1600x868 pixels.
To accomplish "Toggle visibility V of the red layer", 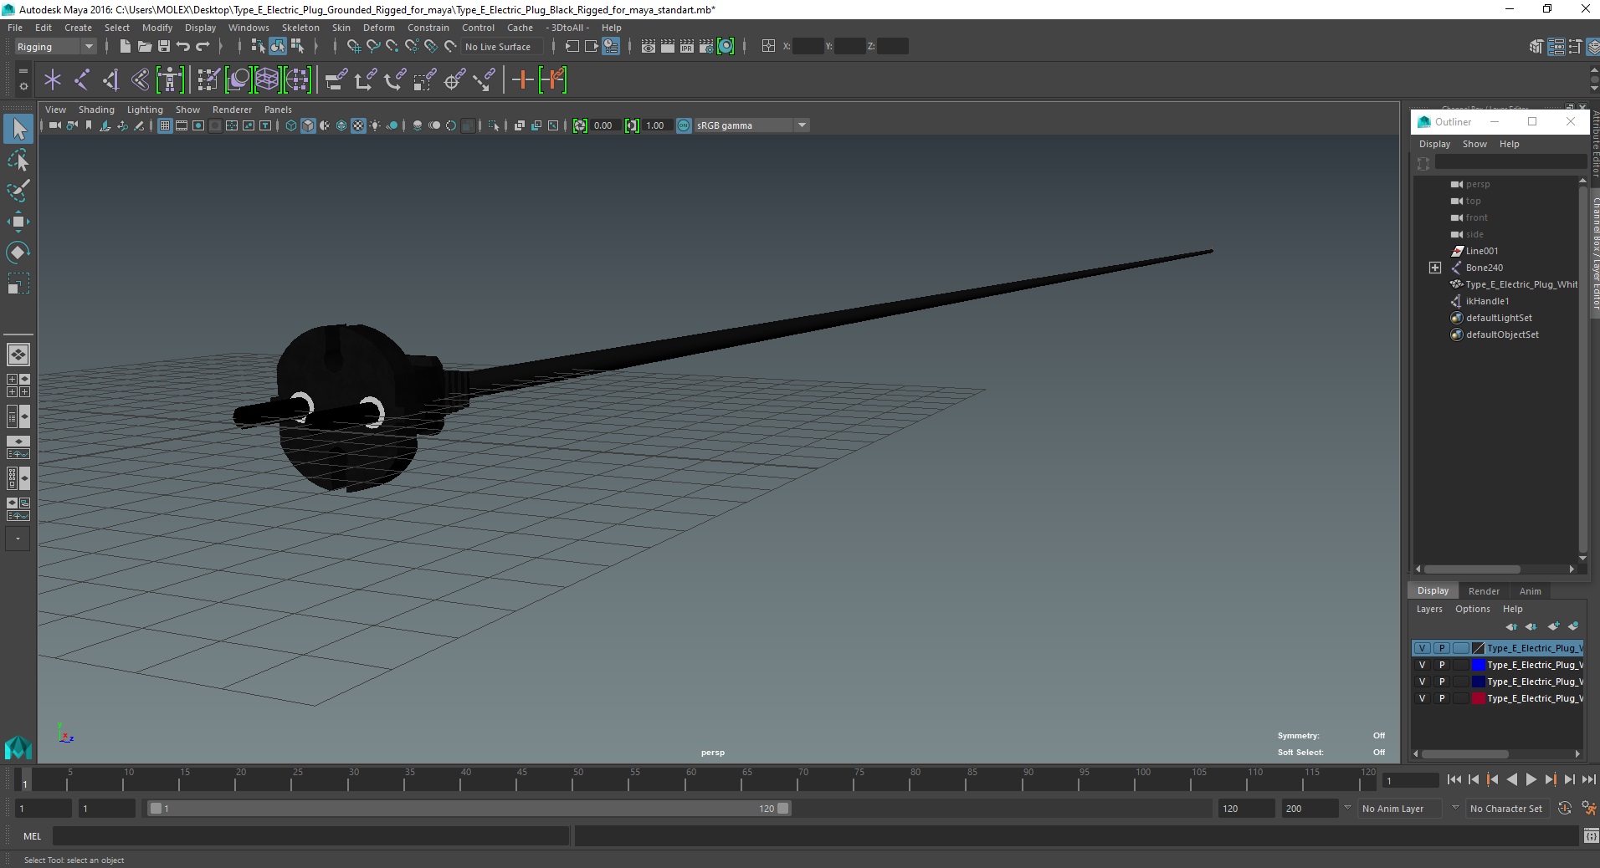I will (x=1422, y=698).
